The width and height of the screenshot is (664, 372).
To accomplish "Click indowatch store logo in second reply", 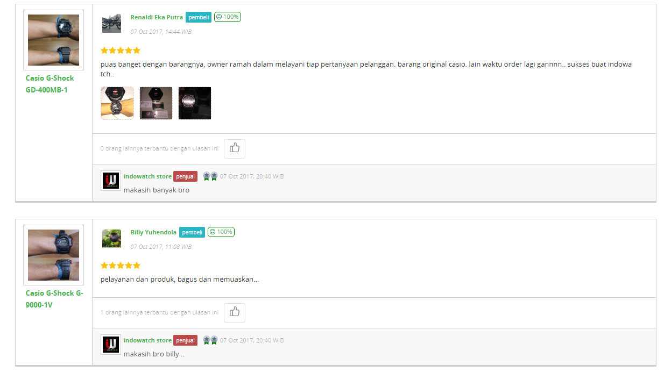I will [111, 345].
